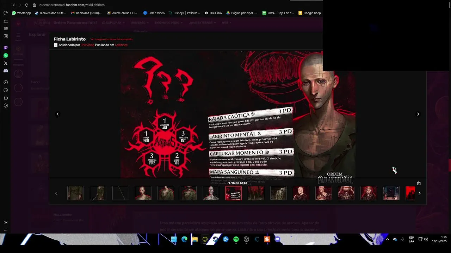Open the sidebar icon below the cleaner
Viewport: 451px width, 253px height.
(x=6, y=28)
